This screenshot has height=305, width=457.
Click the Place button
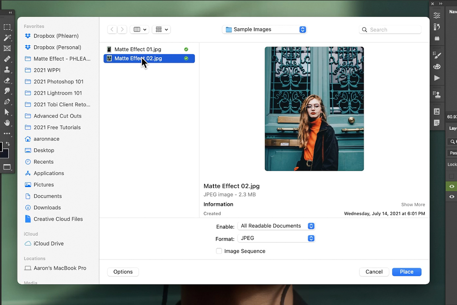406,271
